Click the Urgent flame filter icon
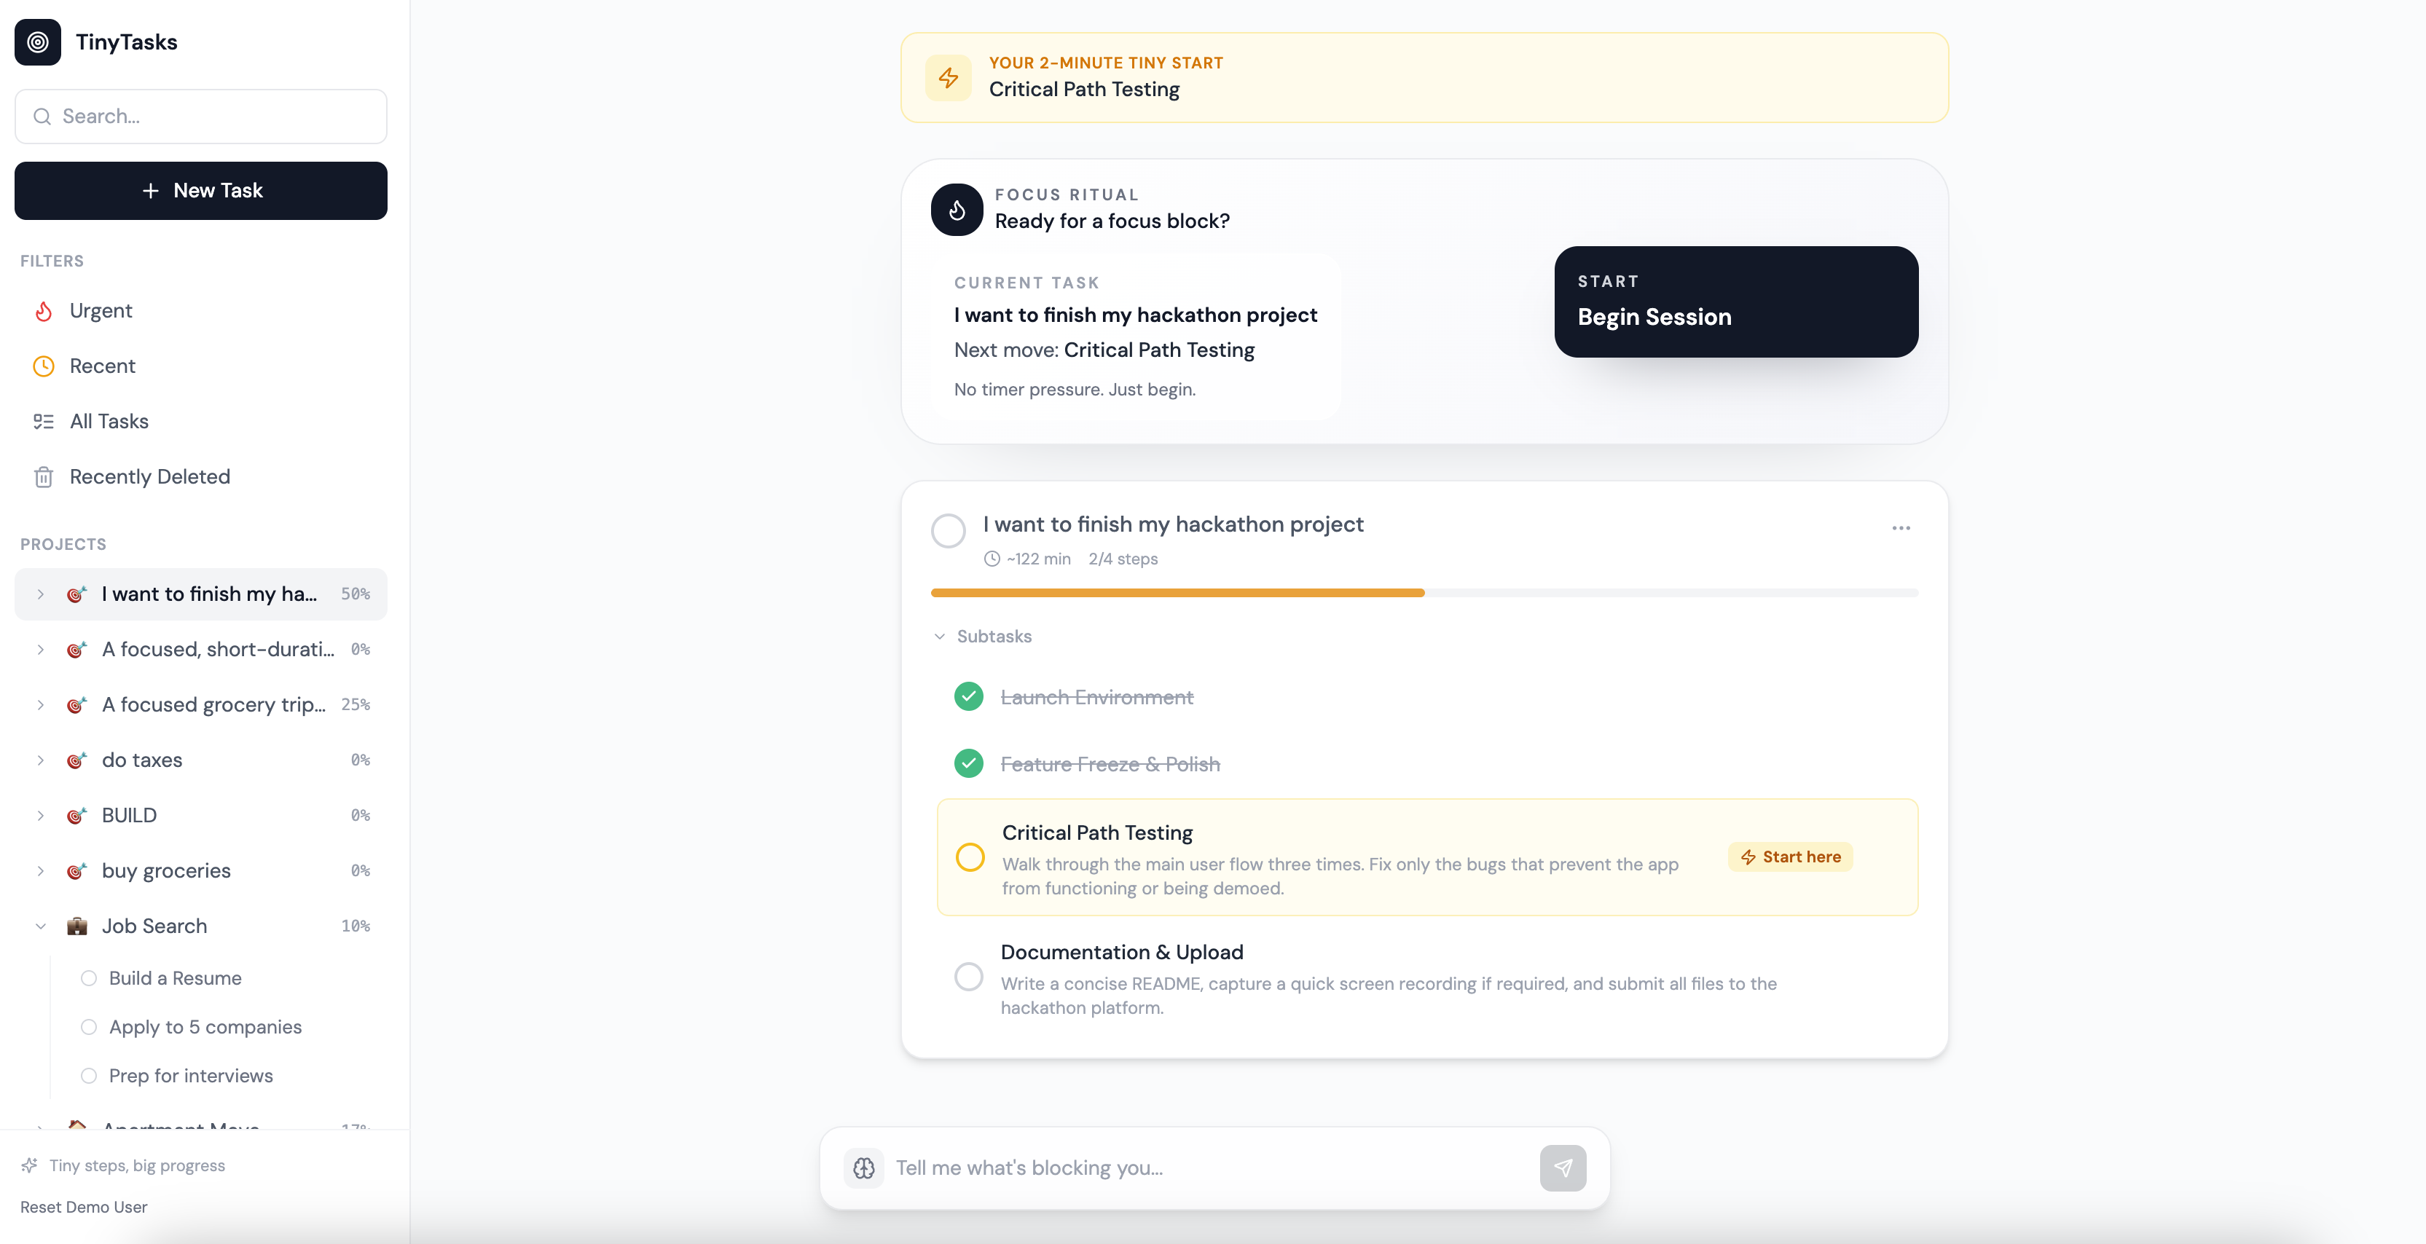 (43, 311)
